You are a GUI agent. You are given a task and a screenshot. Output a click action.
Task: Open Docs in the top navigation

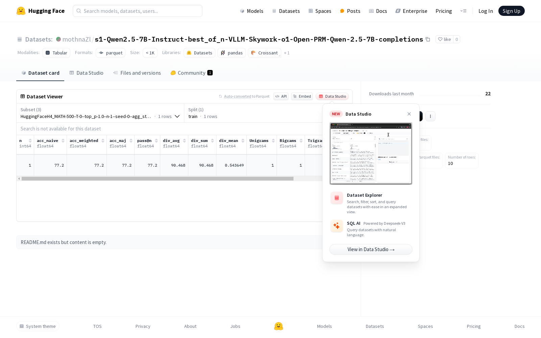pos(378,11)
